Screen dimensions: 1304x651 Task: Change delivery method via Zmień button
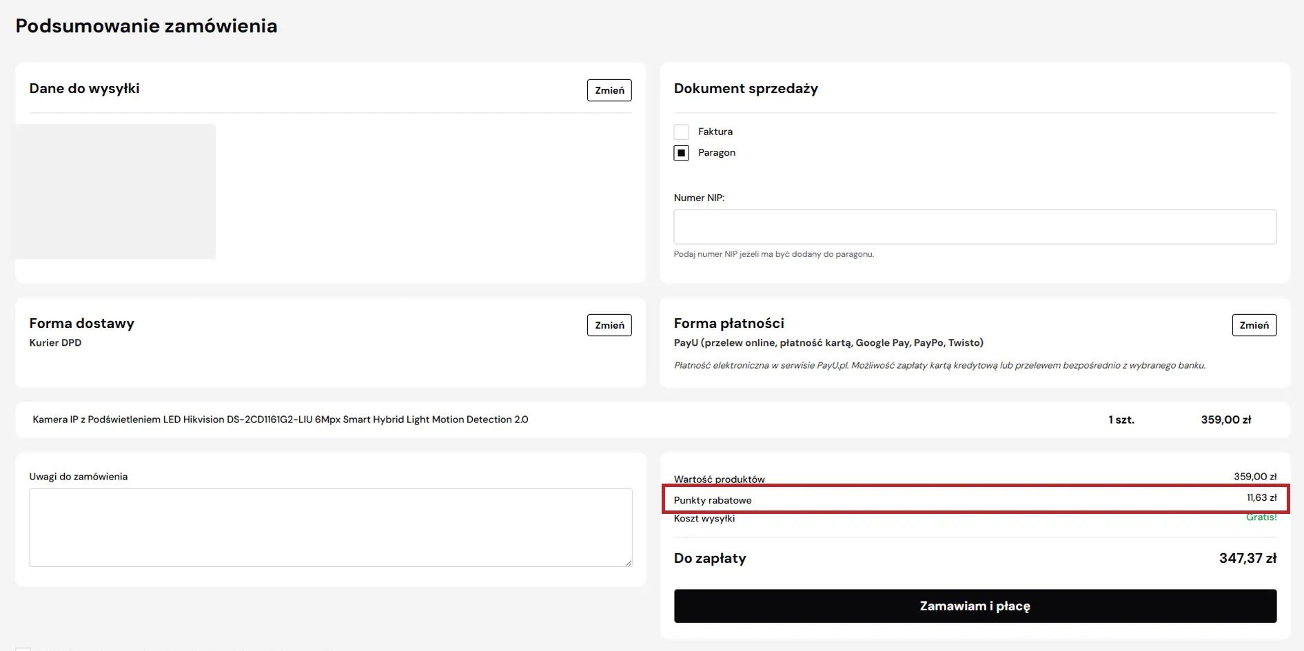609,325
